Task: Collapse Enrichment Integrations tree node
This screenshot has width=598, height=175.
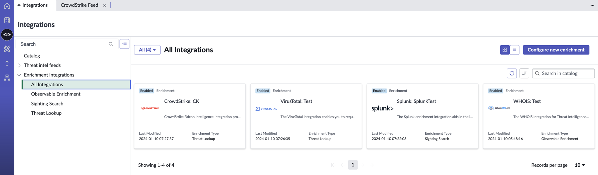Action: click(x=19, y=75)
